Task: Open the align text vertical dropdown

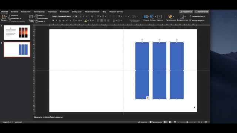Action: (x=120, y=21)
